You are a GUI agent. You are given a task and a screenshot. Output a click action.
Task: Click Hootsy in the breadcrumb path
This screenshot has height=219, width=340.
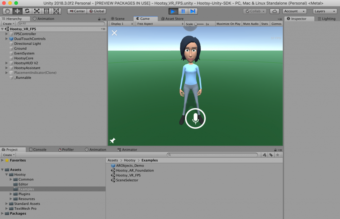coord(130,160)
